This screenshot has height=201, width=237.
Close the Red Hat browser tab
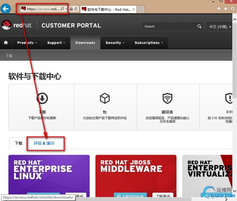134,9
